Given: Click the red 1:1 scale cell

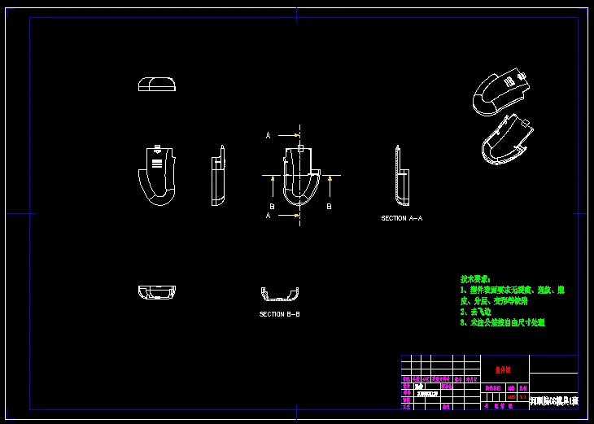Looking at the screenshot, I should point(523,397).
